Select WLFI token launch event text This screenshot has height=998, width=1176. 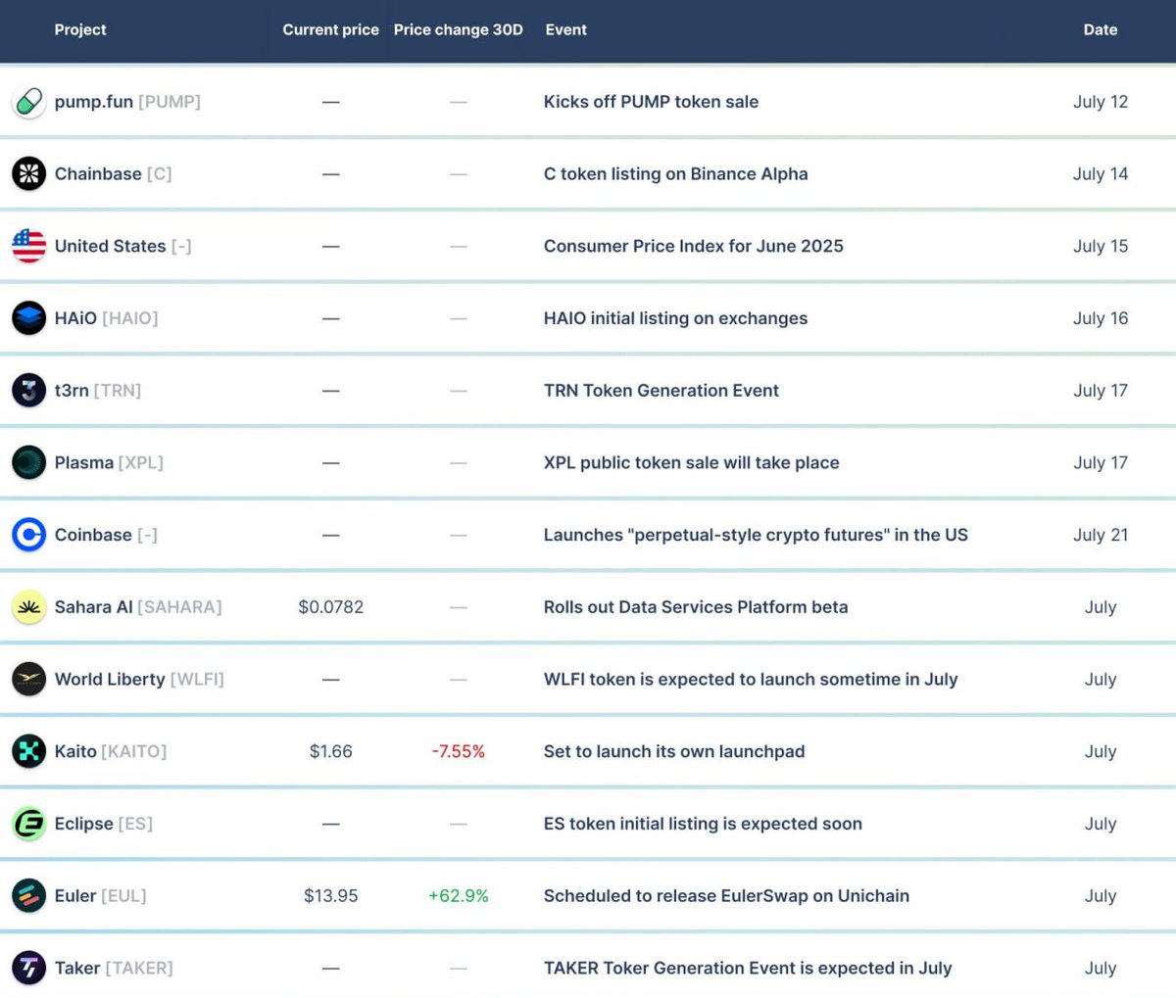click(x=751, y=679)
